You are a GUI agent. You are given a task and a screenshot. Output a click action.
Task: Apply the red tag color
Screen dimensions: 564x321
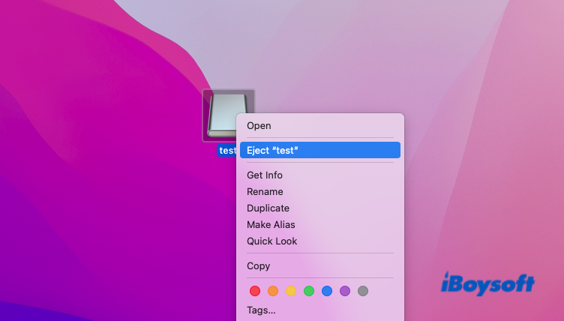pos(255,291)
